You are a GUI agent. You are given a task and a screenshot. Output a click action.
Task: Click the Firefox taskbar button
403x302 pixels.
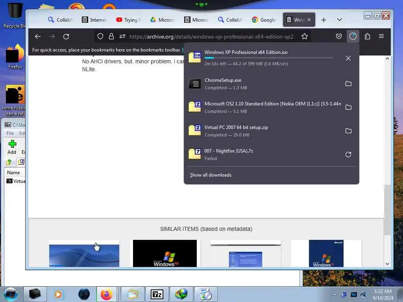point(107,294)
